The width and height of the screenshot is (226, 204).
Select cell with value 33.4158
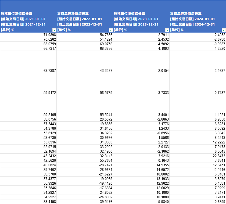pos(28,202)
